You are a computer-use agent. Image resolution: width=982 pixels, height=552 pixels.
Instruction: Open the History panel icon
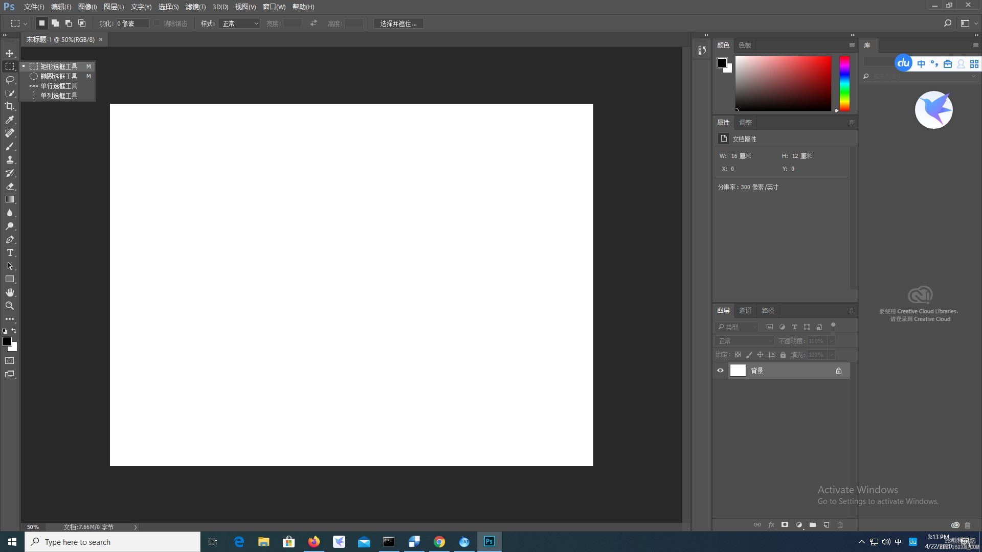(x=702, y=50)
